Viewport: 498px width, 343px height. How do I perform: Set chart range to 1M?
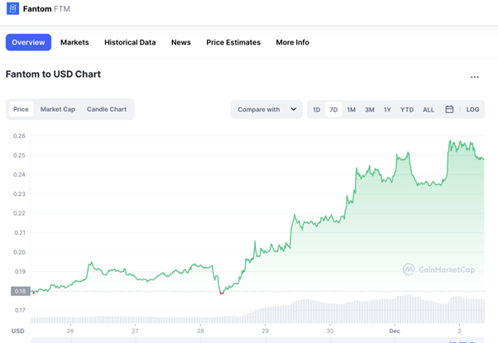point(352,109)
